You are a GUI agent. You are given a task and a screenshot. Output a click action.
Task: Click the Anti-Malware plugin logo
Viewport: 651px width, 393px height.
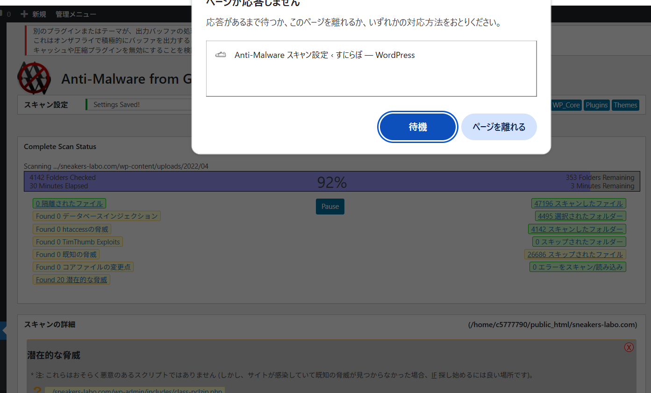(x=34, y=78)
